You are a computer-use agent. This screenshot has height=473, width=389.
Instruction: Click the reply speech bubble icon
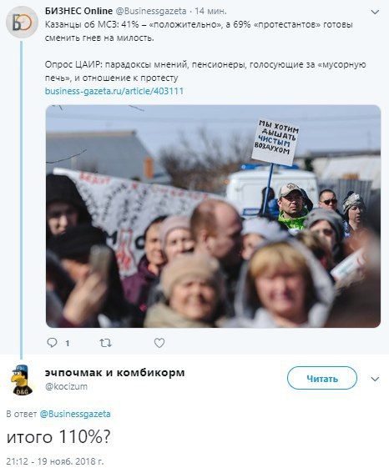[53, 342]
